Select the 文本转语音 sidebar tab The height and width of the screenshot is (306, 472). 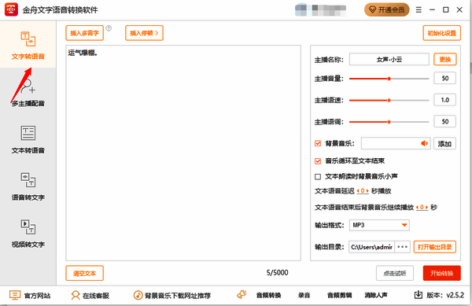(x=28, y=139)
